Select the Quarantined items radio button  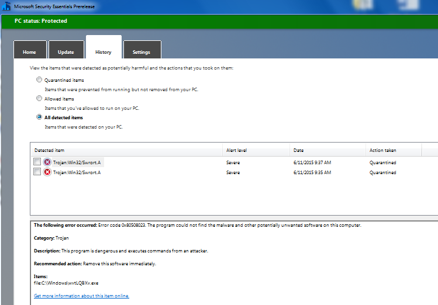(39, 79)
